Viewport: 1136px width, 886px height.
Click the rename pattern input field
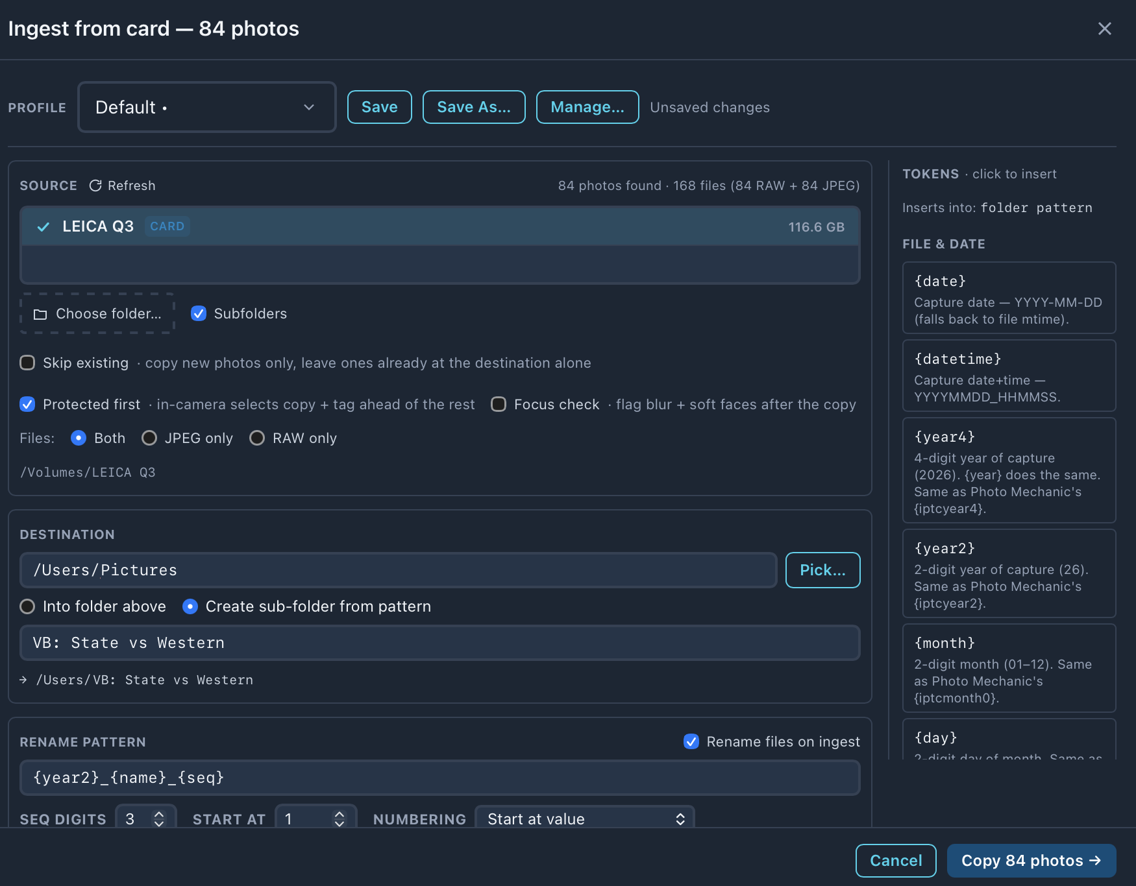(440, 778)
